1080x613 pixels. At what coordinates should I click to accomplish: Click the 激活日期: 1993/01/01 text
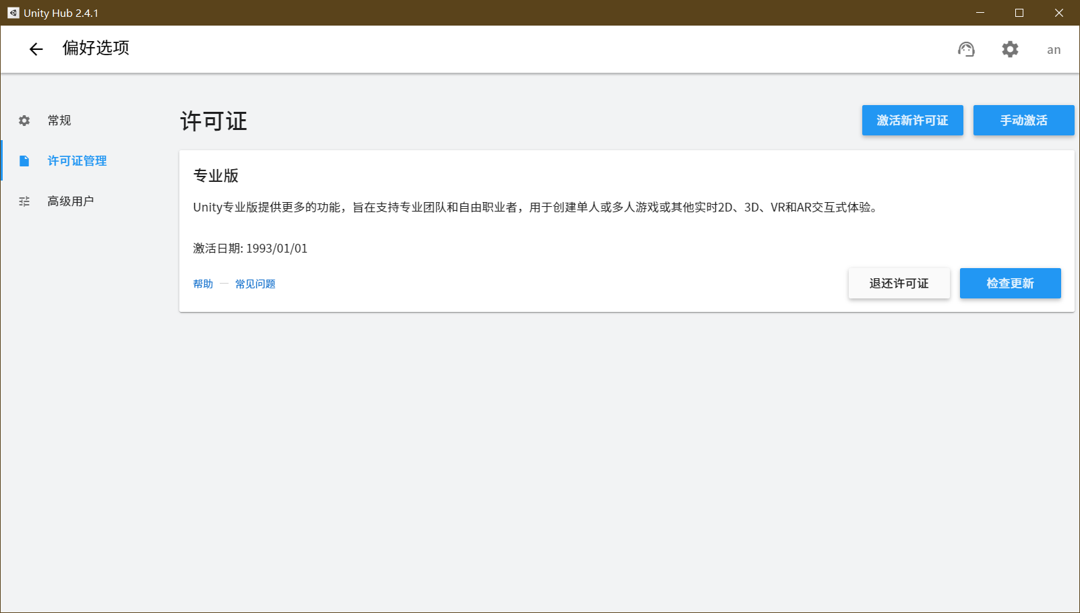click(x=250, y=249)
